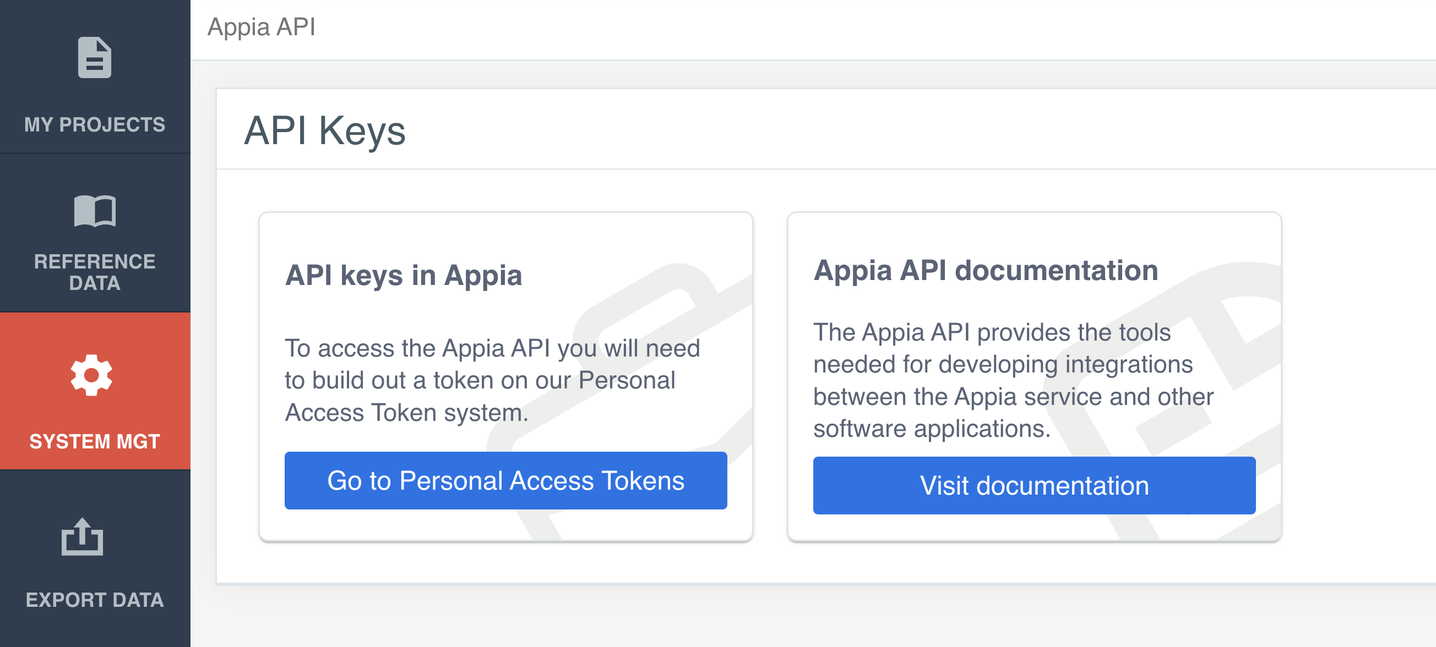Click the Export Data upload icon
This screenshot has height=647, width=1436.
click(83, 537)
